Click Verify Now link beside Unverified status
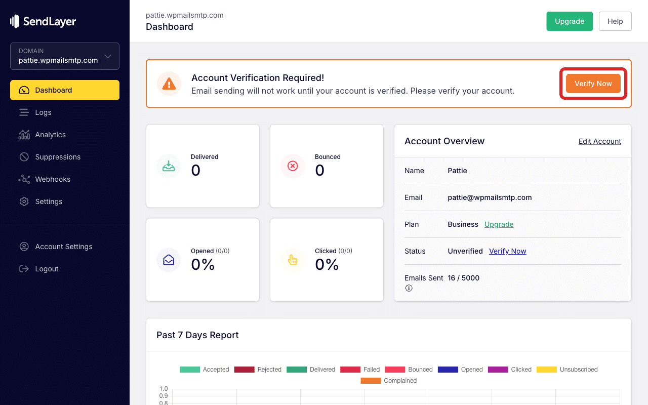Screen dimensions: 648x405 point(508,251)
